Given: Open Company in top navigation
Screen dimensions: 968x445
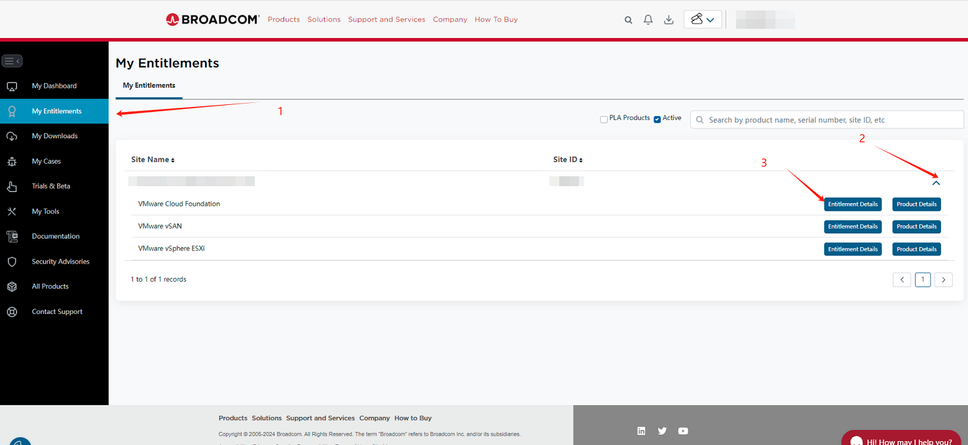Looking at the screenshot, I should pyautogui.click(x=450, y=20).
